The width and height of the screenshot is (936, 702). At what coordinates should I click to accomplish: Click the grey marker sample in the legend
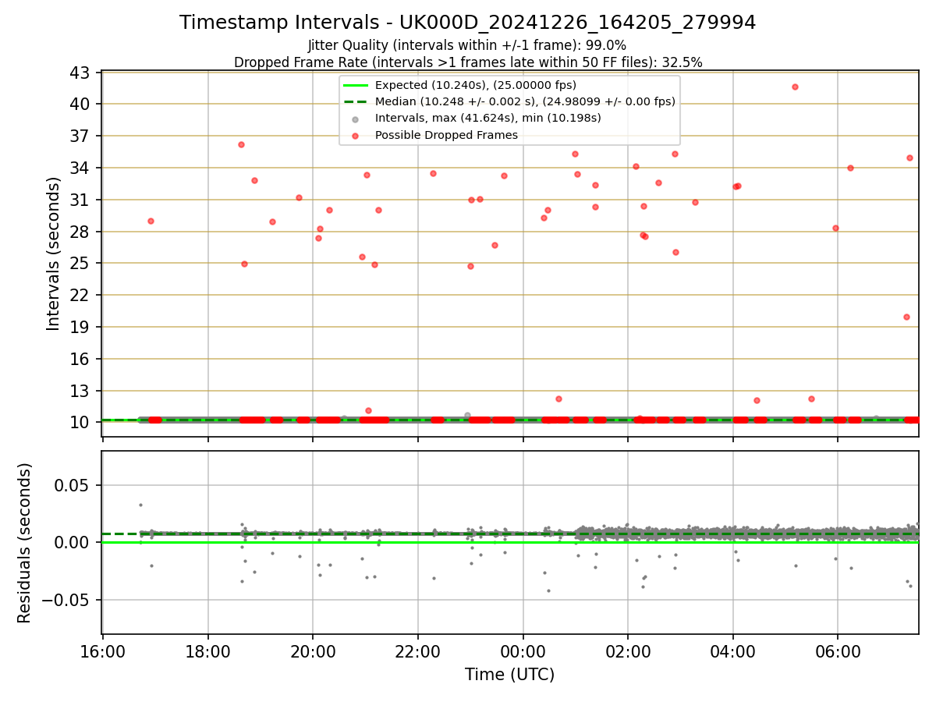click(355, 119)
